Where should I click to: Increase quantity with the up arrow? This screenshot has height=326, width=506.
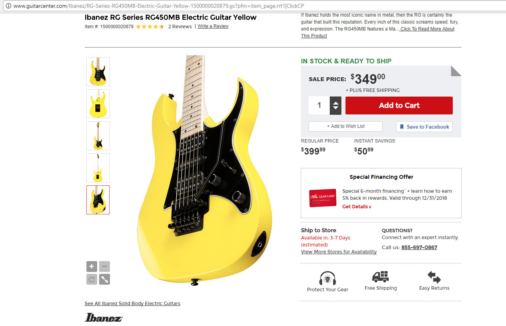pyautogui.click(x=336, y=102)
